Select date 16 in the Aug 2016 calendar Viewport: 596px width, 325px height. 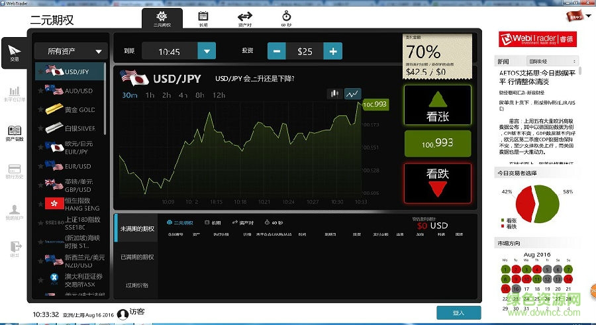click(516, 289)
